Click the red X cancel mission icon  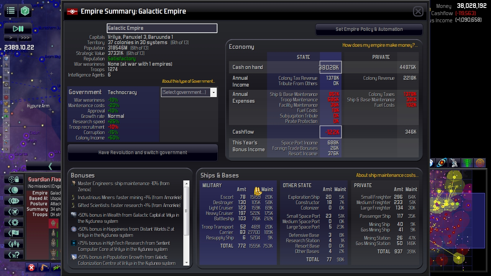[32, 267]
